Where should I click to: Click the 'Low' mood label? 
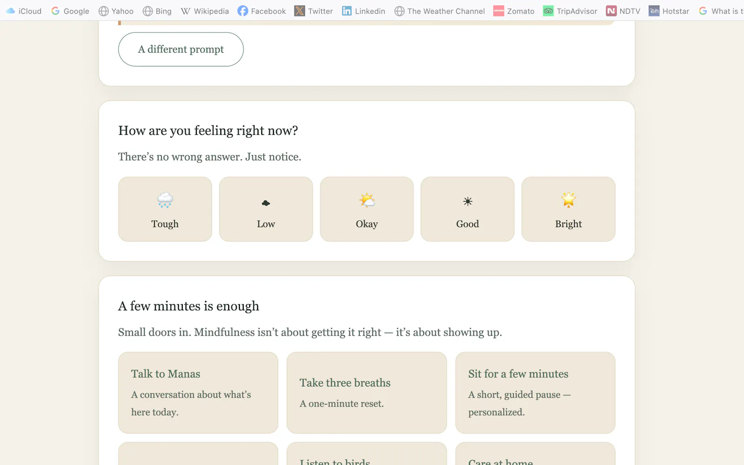tap(266, 224)
